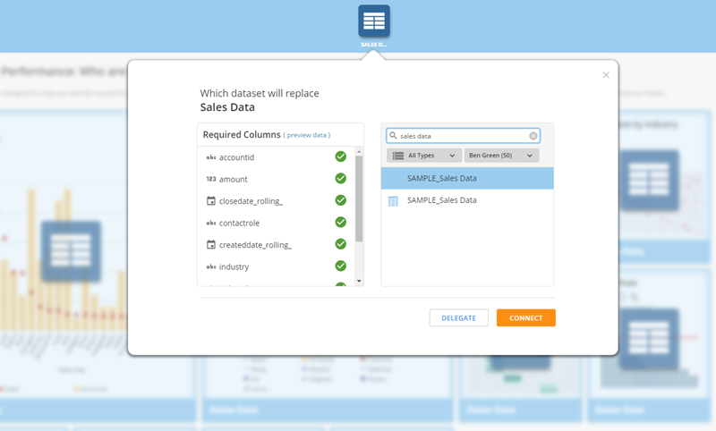Click the text type icon beside contactrole
Screen dimensions: 716x431
point(211,223)
